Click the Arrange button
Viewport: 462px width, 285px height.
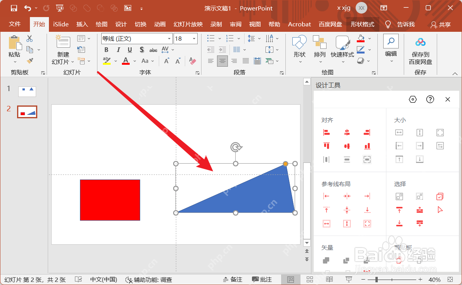coord(320,49)
